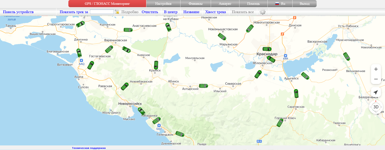The image size is (385, 150).
Task: Switch map to 3D view
Action: pyautogui.click(x=376, y=107)
